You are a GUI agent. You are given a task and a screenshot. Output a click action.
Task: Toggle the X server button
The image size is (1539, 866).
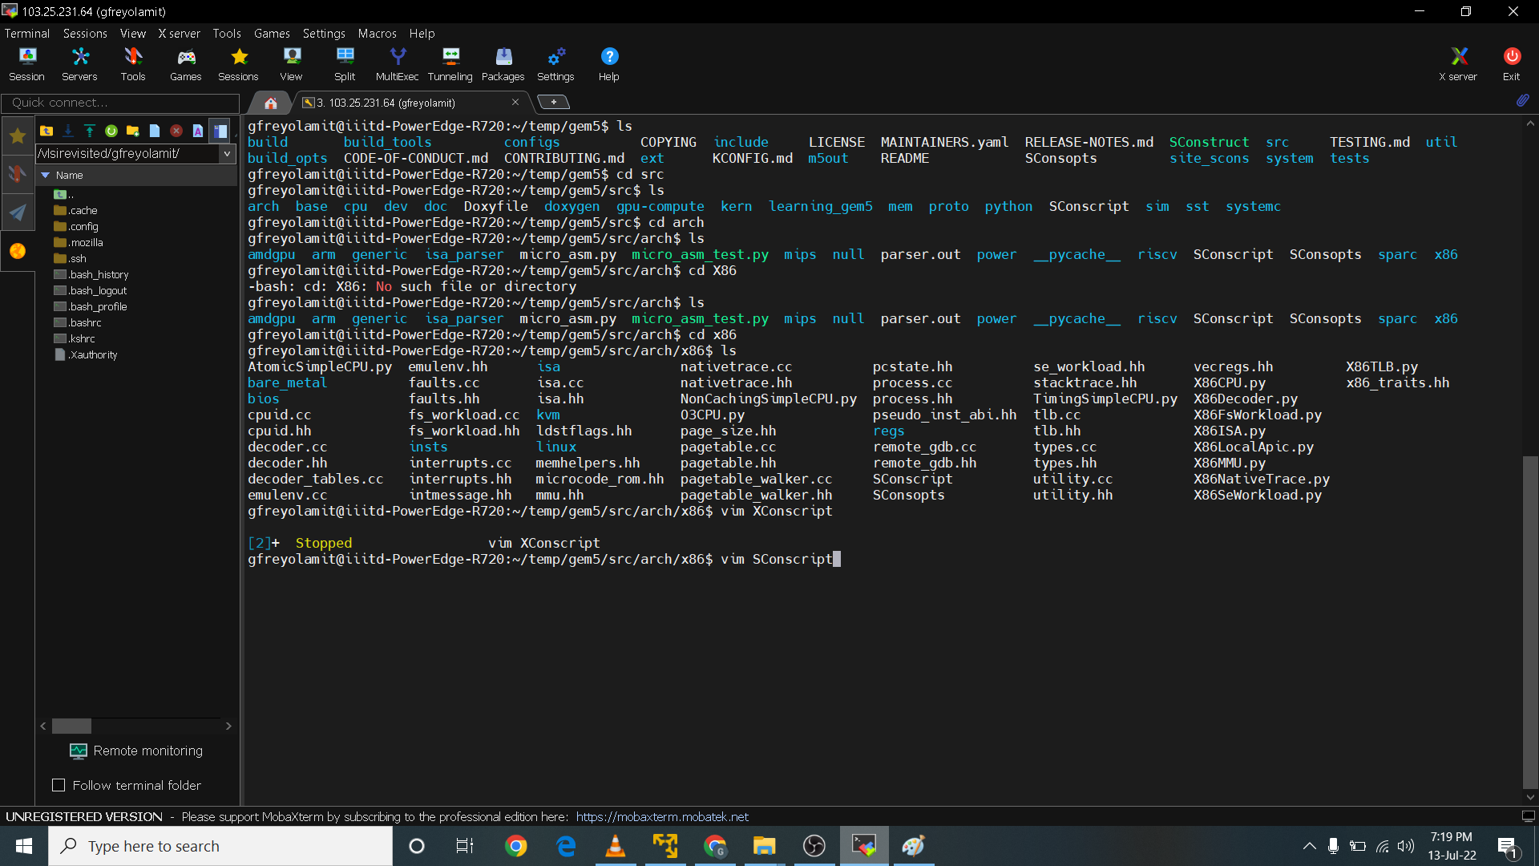click(x=1457, y=64)
